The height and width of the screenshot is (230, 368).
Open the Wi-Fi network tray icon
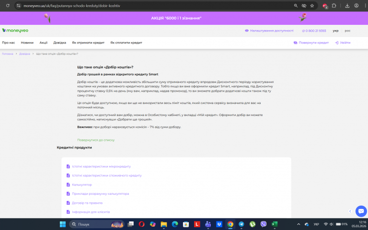coord(326,224)
